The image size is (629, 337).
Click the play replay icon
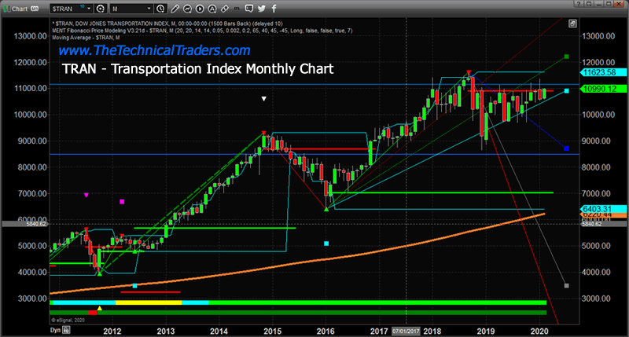tap(200, 9)
